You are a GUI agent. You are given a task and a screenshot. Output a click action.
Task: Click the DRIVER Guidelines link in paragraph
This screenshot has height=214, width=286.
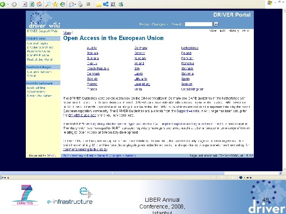(82, 115)
